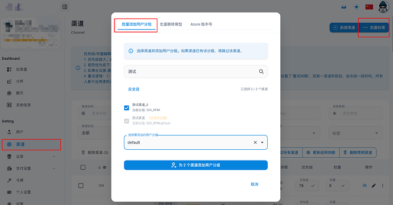
Task: Switch to 批量删除模型 tab
Action: pyautogui.click(x=171, y=24)
